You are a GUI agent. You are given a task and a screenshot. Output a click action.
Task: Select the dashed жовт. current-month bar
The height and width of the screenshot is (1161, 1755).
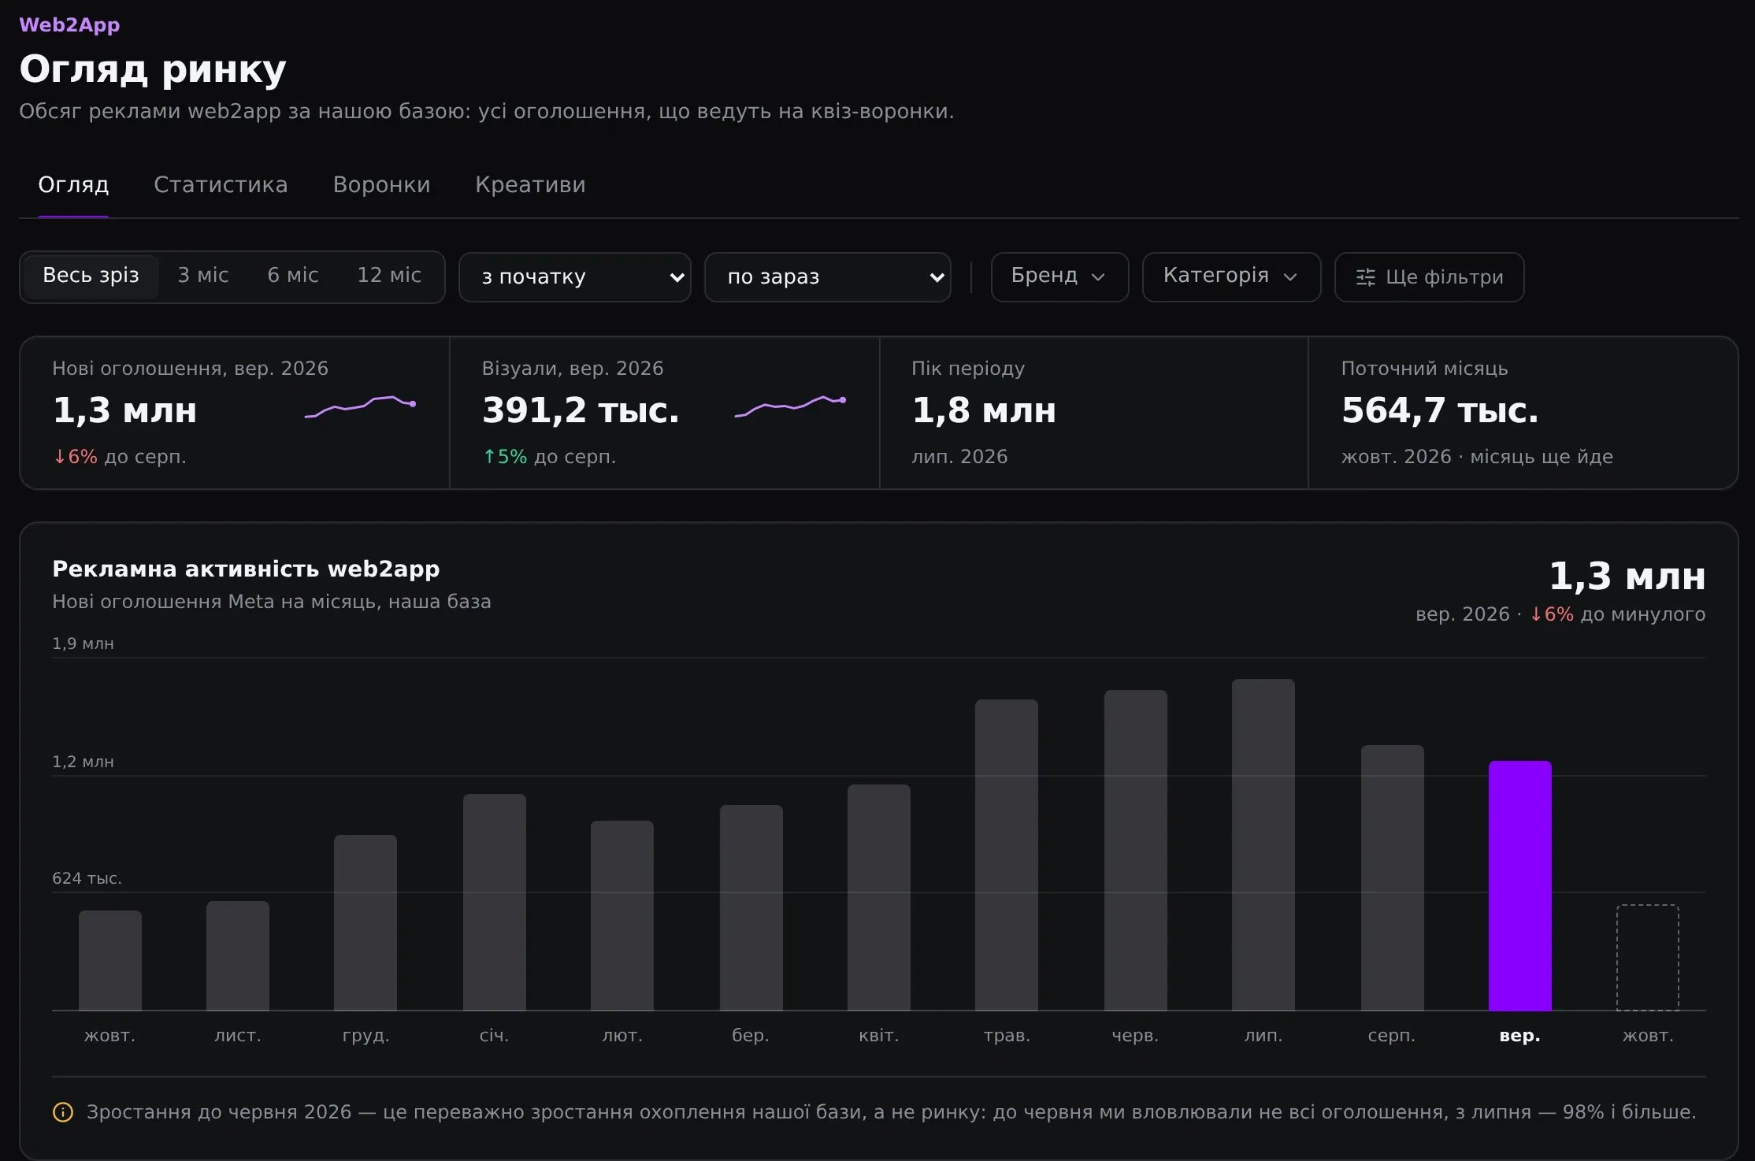pos(1647,958)
